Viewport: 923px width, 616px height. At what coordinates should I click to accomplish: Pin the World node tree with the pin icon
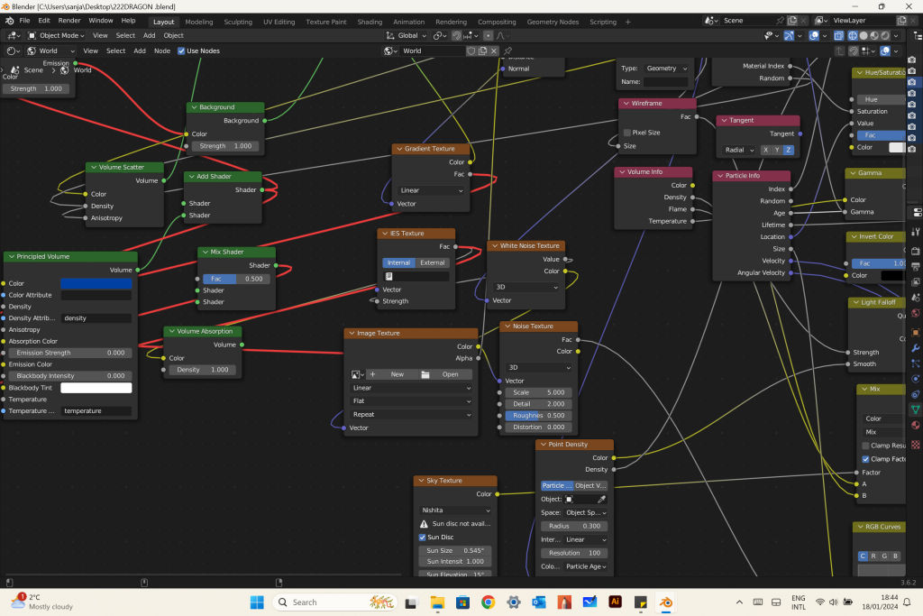click(x=508, y=51)
